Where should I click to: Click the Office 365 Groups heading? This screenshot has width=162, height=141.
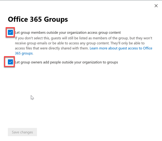tap(38, 19)
